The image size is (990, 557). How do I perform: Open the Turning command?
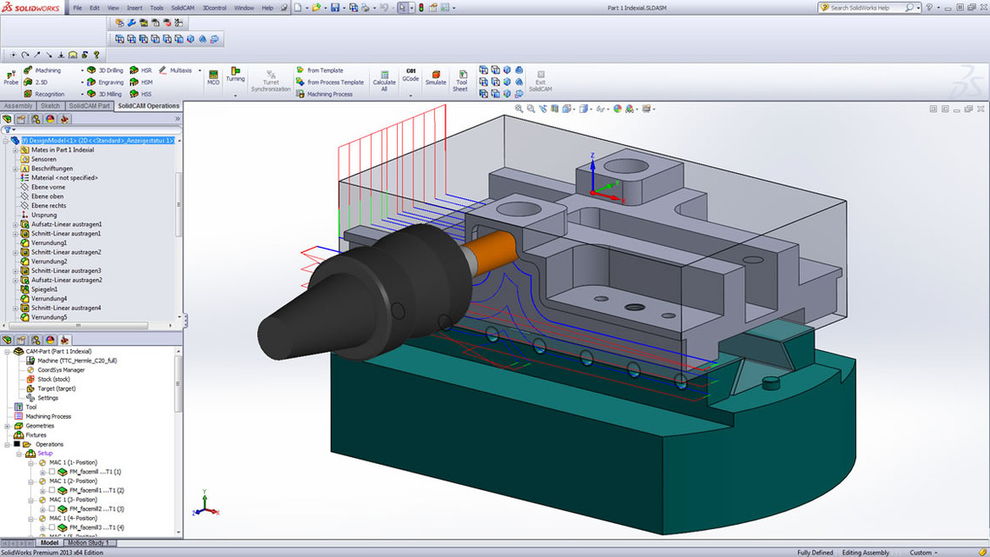pos(235,75)
